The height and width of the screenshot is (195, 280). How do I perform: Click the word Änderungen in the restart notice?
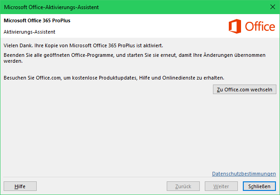pos(217,55)
